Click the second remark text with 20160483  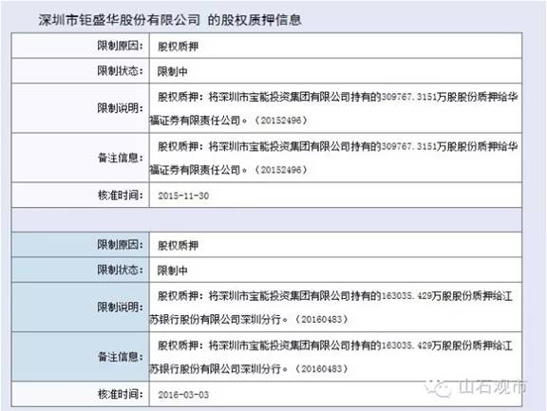pyautogui.click(x=331, y=357)
